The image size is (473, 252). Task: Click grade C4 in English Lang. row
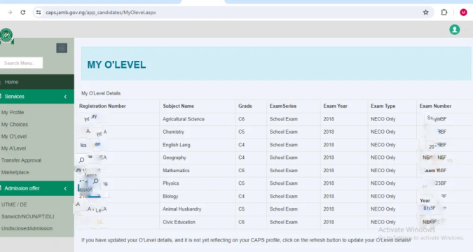[241, 145]
